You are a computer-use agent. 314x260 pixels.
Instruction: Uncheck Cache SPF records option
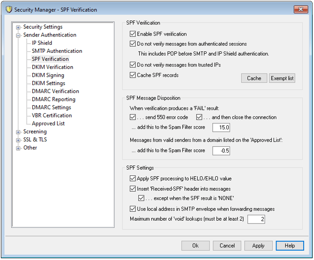click(133, 75)
